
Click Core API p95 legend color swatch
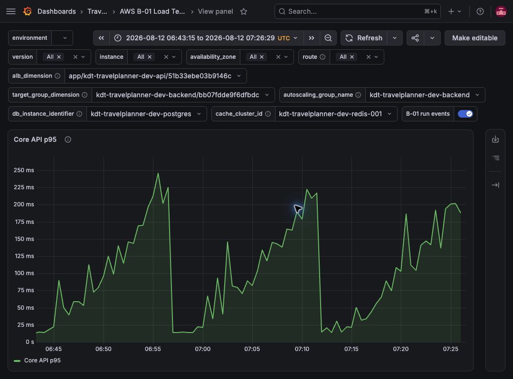pos(17,361)
